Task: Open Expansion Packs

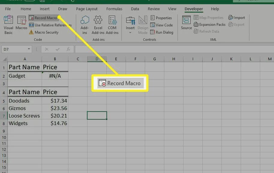Action: click(x=209, y=25)
